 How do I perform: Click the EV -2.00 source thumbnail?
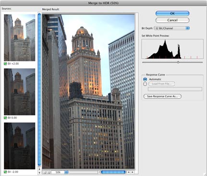coord(20,146)
